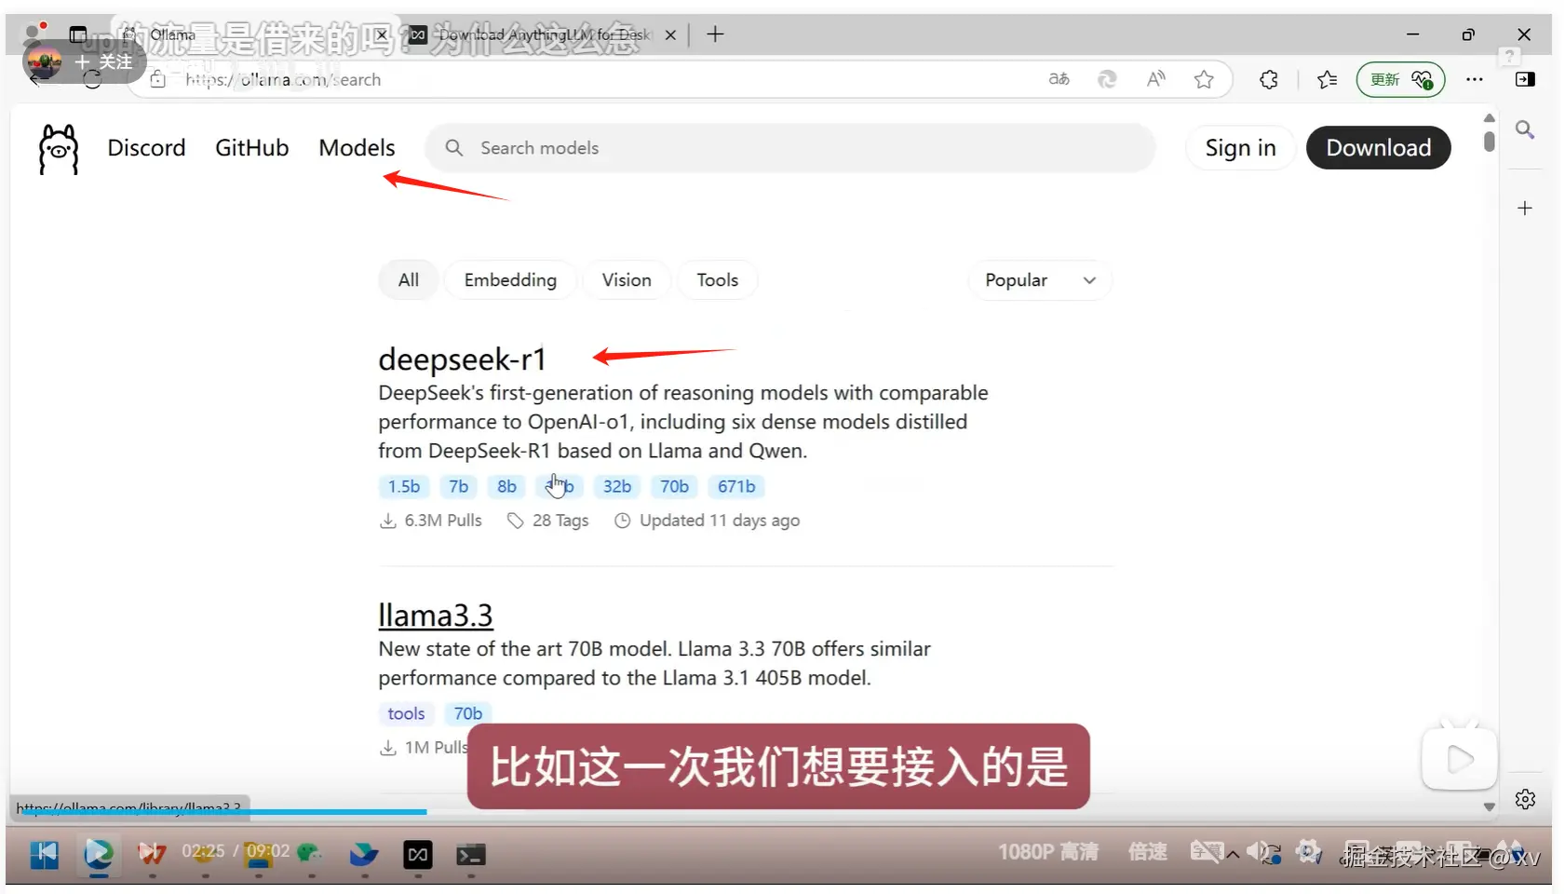Click the WPS Office taskbar icon
This screenshot has width=1565, height=894.
[x=152, y=854]
